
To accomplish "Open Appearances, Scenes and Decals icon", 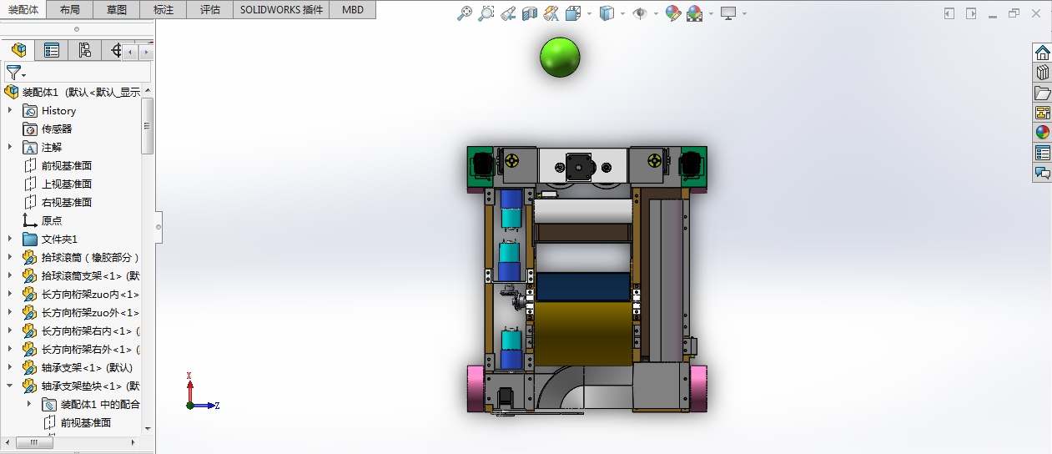I will (1042, 133).
